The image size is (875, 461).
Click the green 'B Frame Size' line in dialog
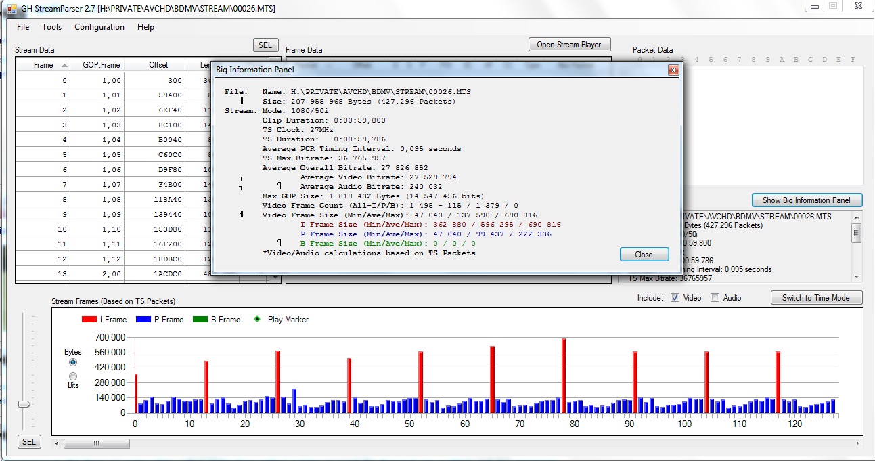(x=388, y=244)
